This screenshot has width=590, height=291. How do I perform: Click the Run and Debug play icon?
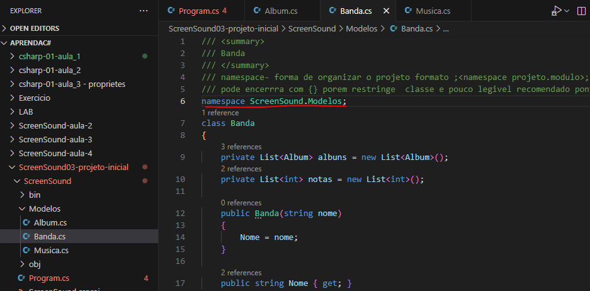coord(556,11)
